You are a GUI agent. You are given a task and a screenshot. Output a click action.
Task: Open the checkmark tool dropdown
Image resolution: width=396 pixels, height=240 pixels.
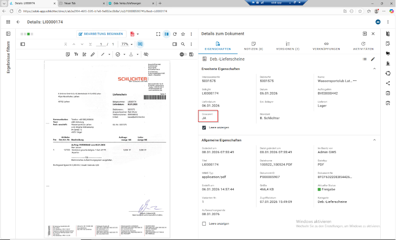[124, 54]
